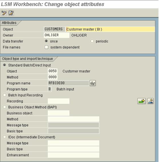Click the 'Batch input' program type text
The image size is (159, 162).
coord(65,89)
